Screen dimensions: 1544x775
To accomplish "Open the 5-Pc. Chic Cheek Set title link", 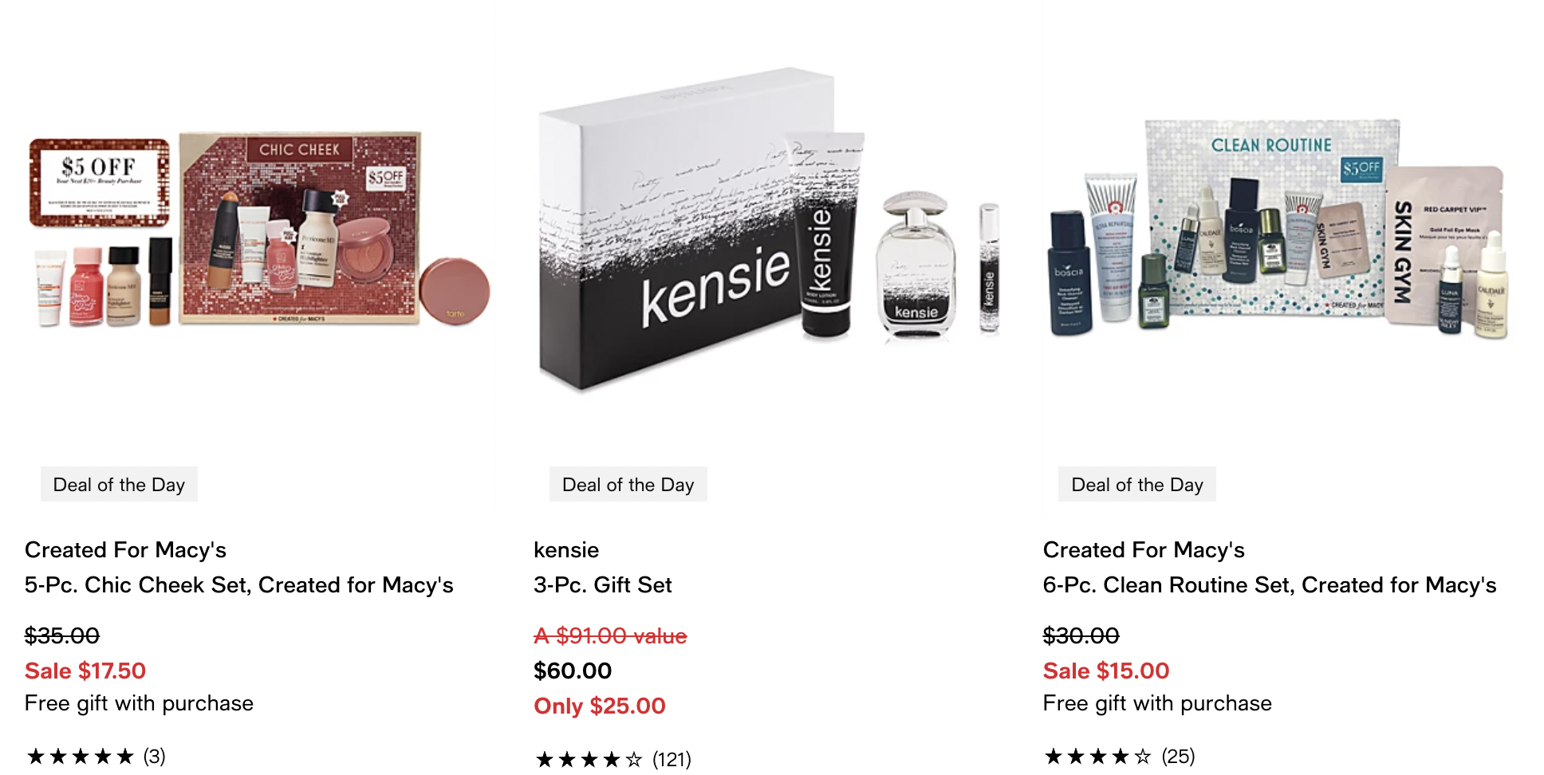I will 239,584.
